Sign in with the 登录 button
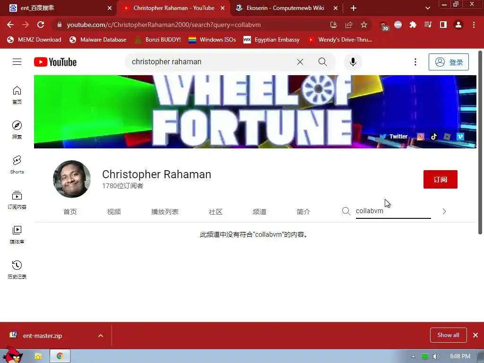The height and width of the screenshot is (363, 484). (x=449, y=62)
